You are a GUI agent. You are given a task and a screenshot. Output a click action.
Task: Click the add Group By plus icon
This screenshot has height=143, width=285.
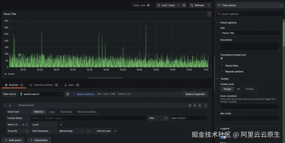115,131
